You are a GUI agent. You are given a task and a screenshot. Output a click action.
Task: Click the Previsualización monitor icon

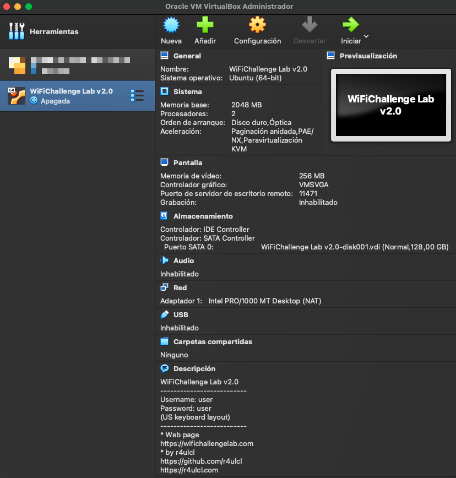point(331,56)
